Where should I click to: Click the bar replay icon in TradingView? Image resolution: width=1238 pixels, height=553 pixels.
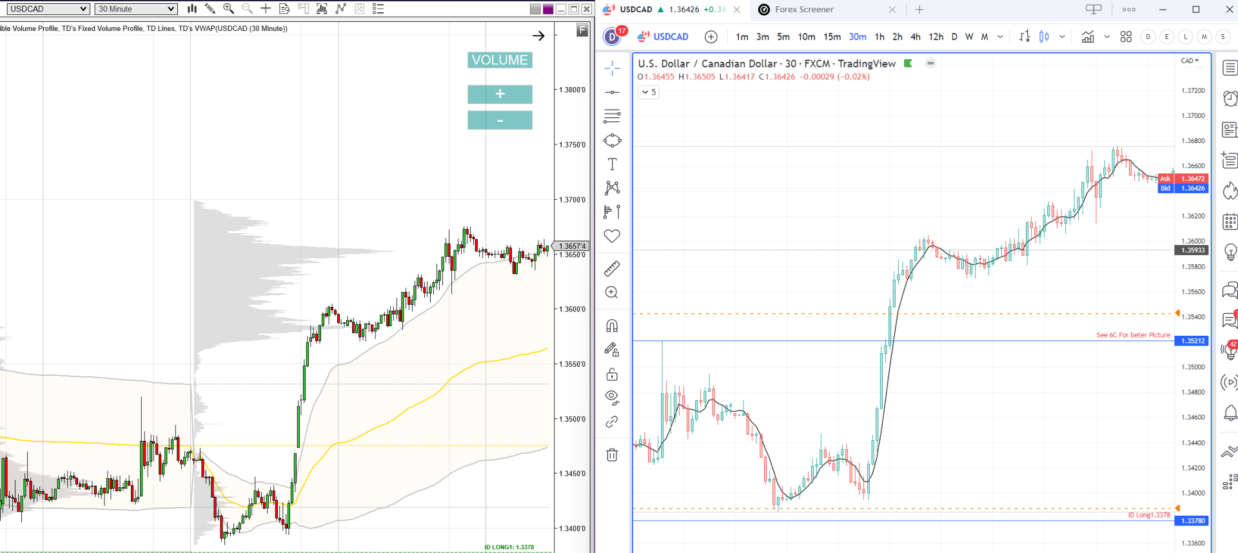[x=1025, y=37]
